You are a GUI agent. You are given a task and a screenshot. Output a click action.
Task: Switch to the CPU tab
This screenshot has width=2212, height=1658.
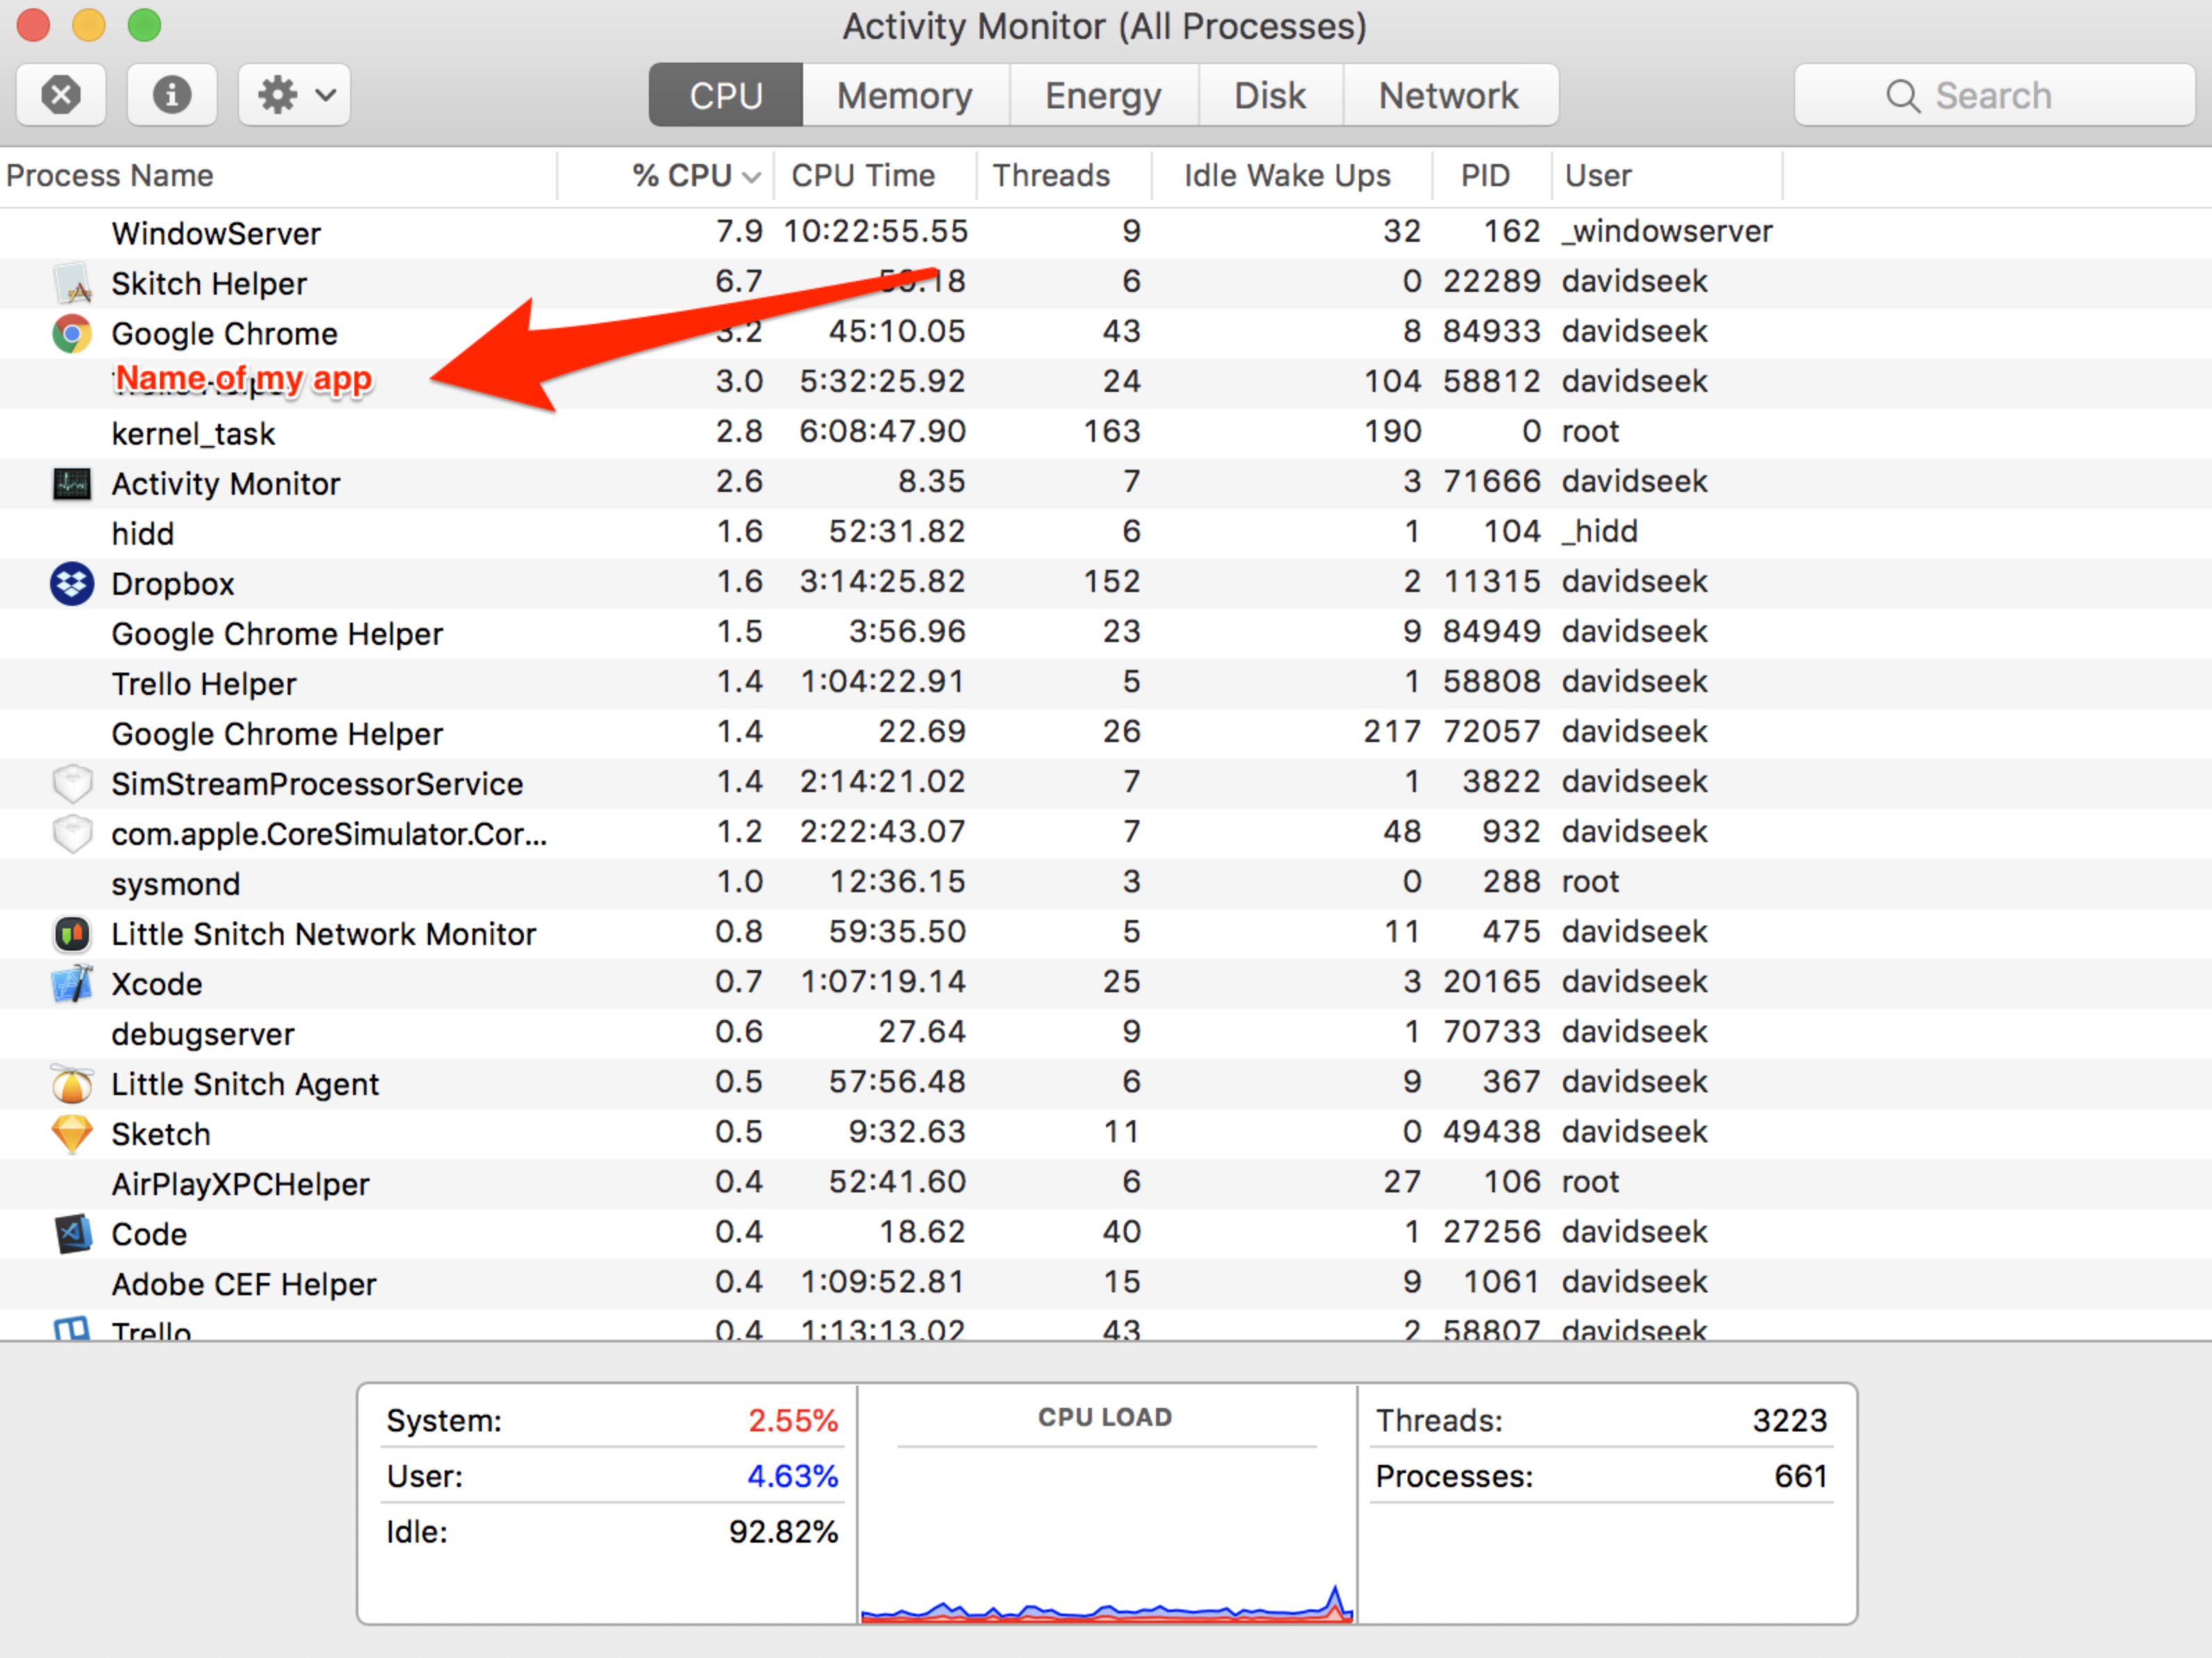coord(726,95)
